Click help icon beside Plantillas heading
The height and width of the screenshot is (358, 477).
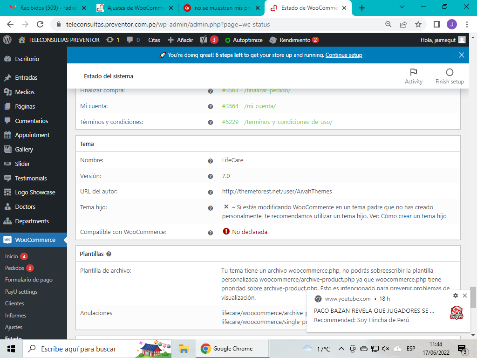(109, 254)
